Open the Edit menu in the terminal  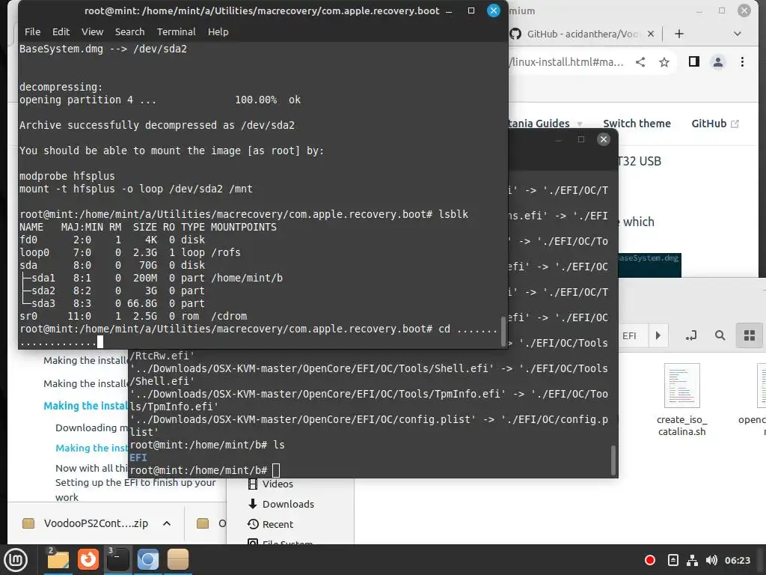coord(61,31)
